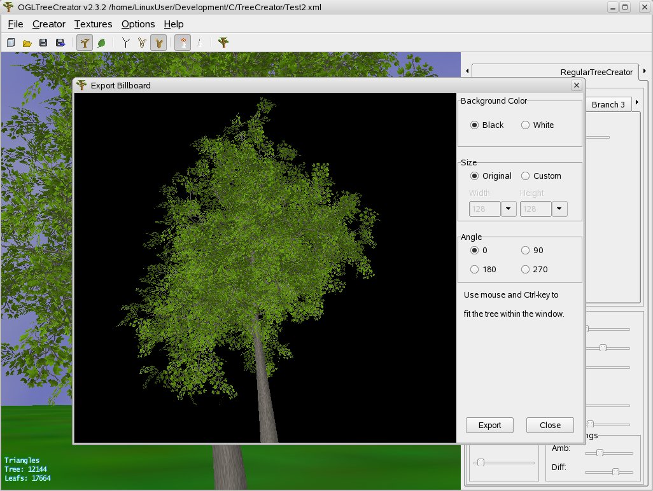Click the Width input field

coord(484,209)
